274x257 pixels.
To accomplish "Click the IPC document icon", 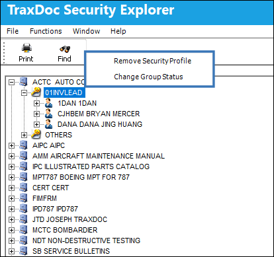I will 24,166.
